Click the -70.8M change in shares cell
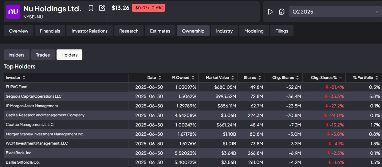Viewport: 382px width, 167px height. [293, 115]
